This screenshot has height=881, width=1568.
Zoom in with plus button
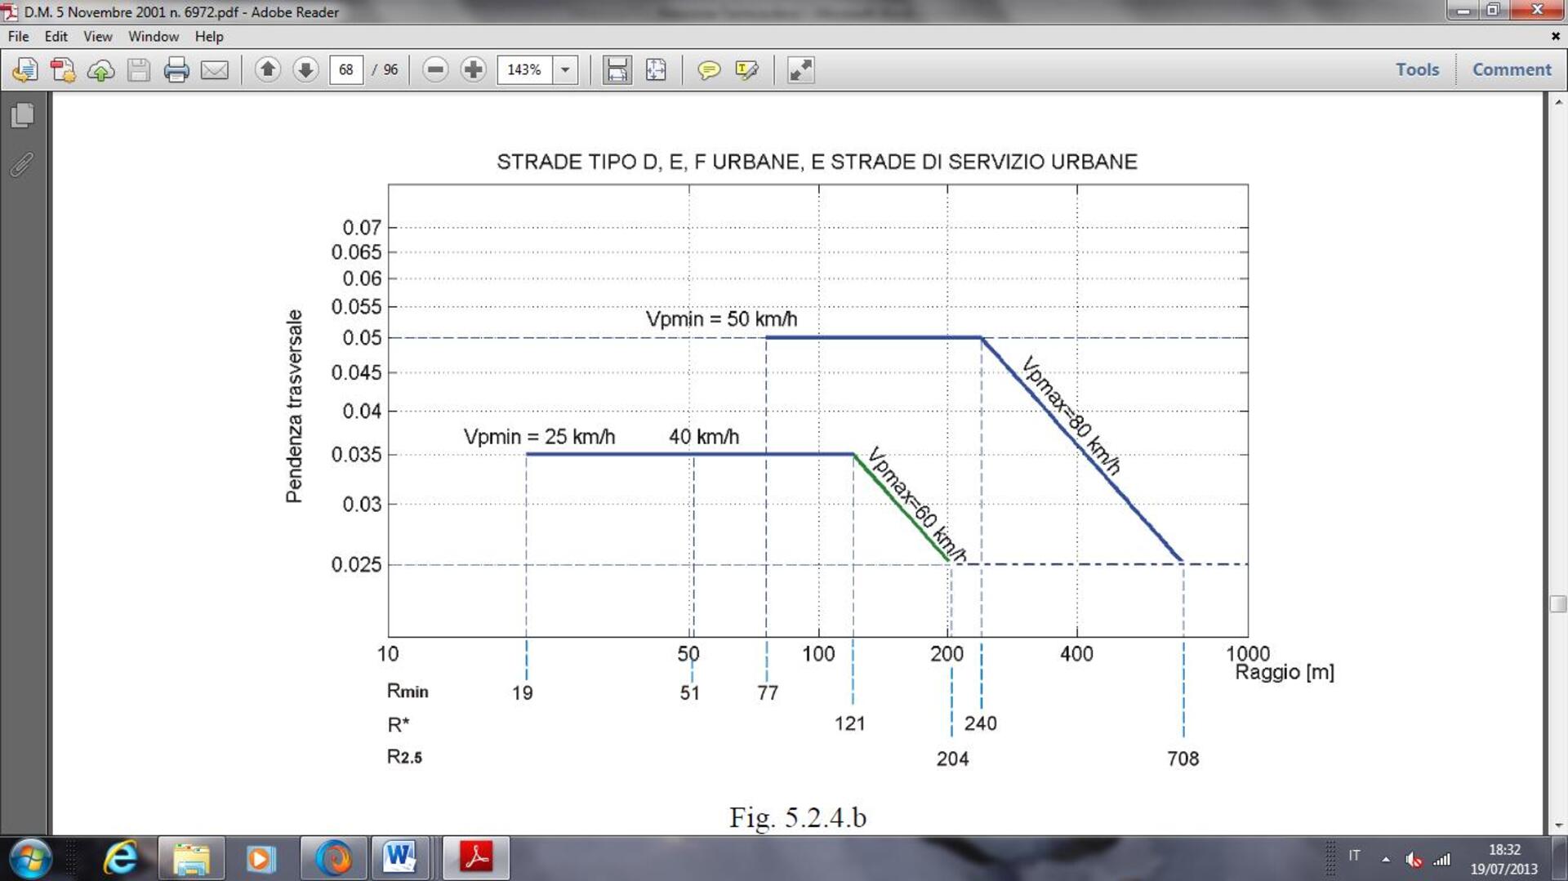coord(473,70)
